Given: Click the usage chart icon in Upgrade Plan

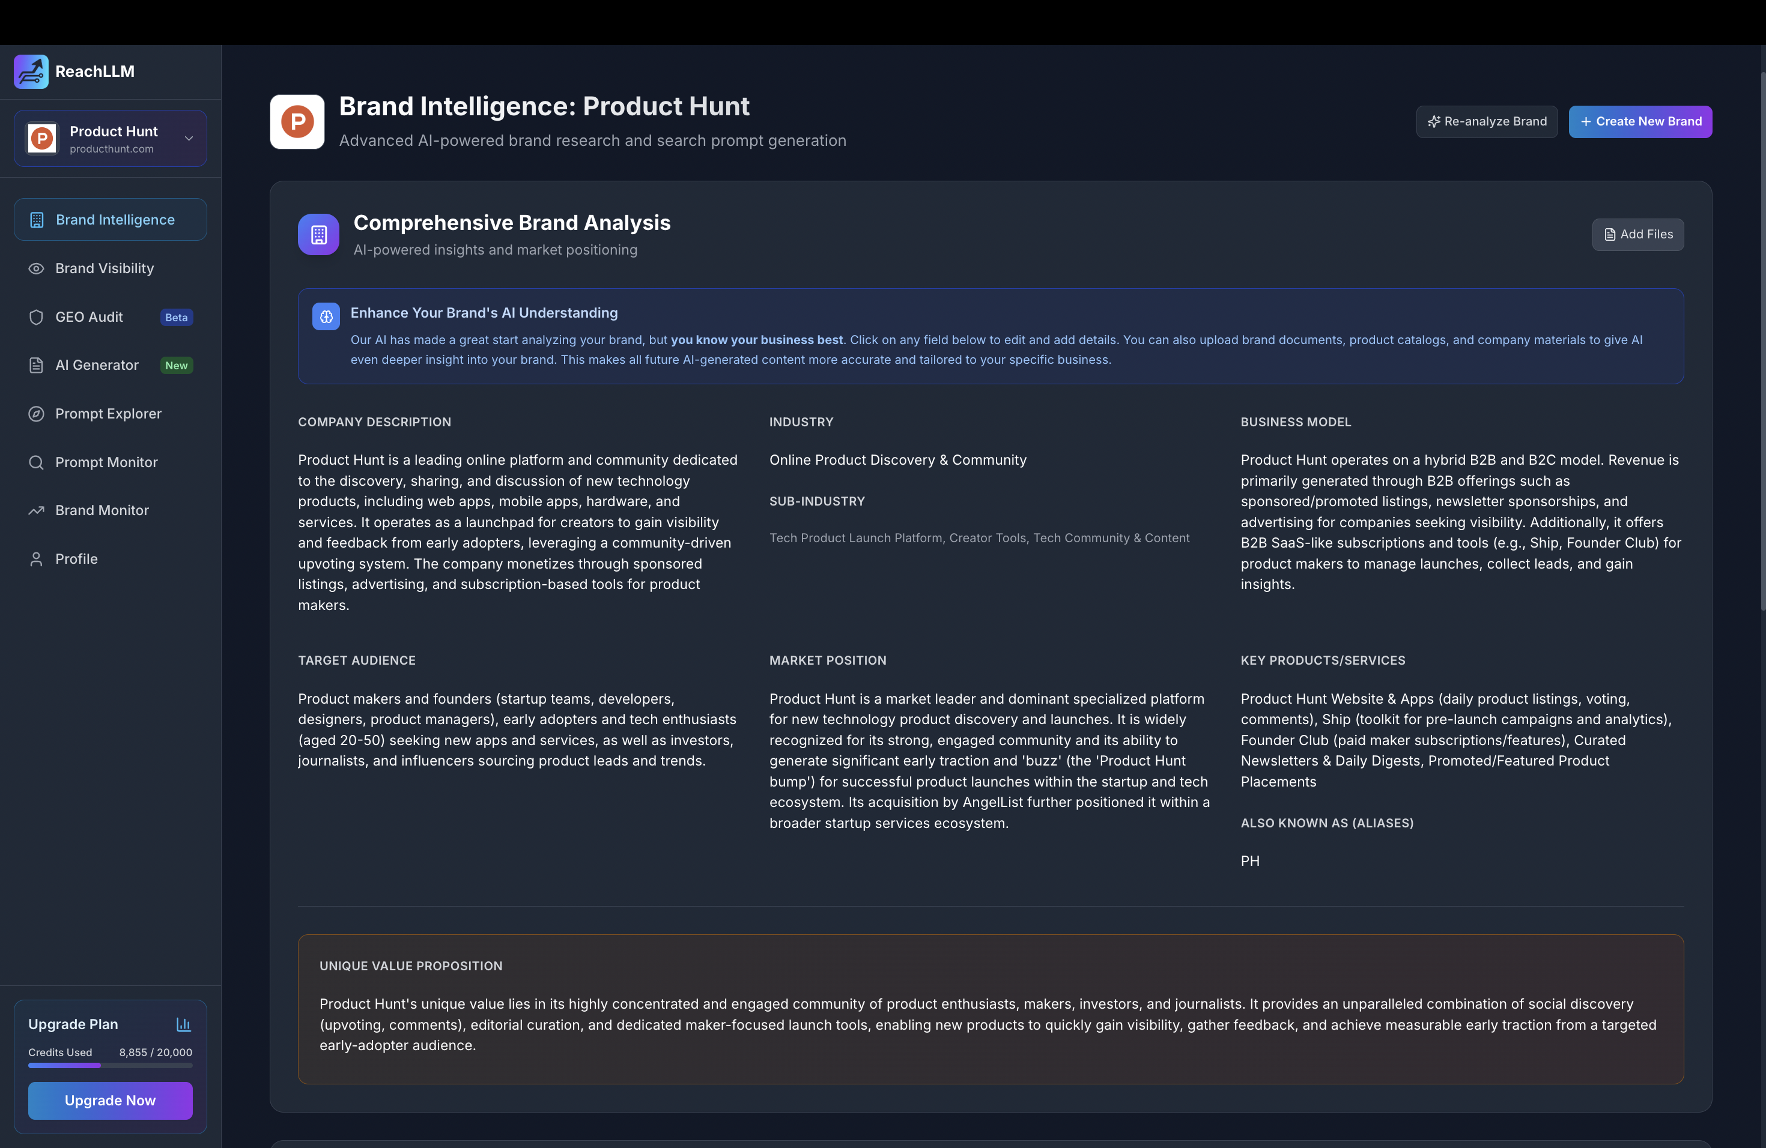Looking at the screenshot, I should [183, 1024].
